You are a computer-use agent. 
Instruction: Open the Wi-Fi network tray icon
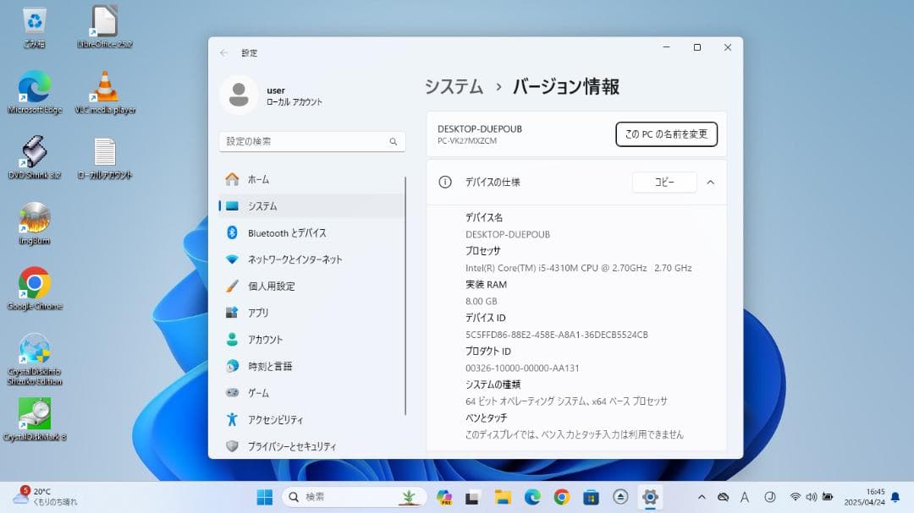point(795,497)
